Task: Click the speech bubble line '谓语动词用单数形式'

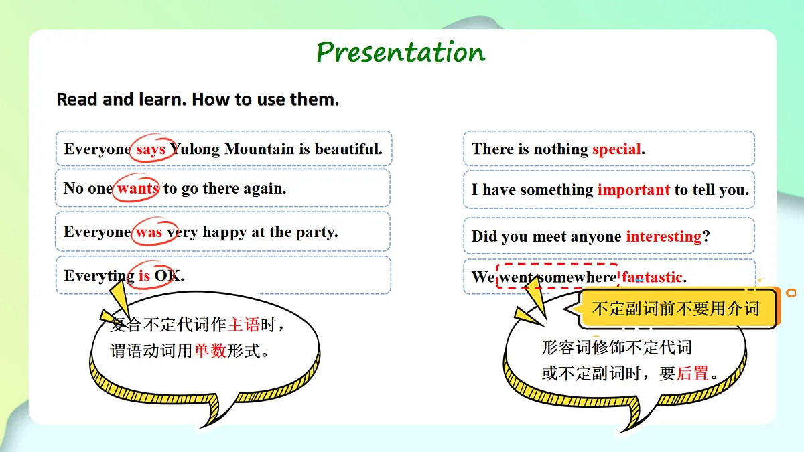Action: point(190,350)
